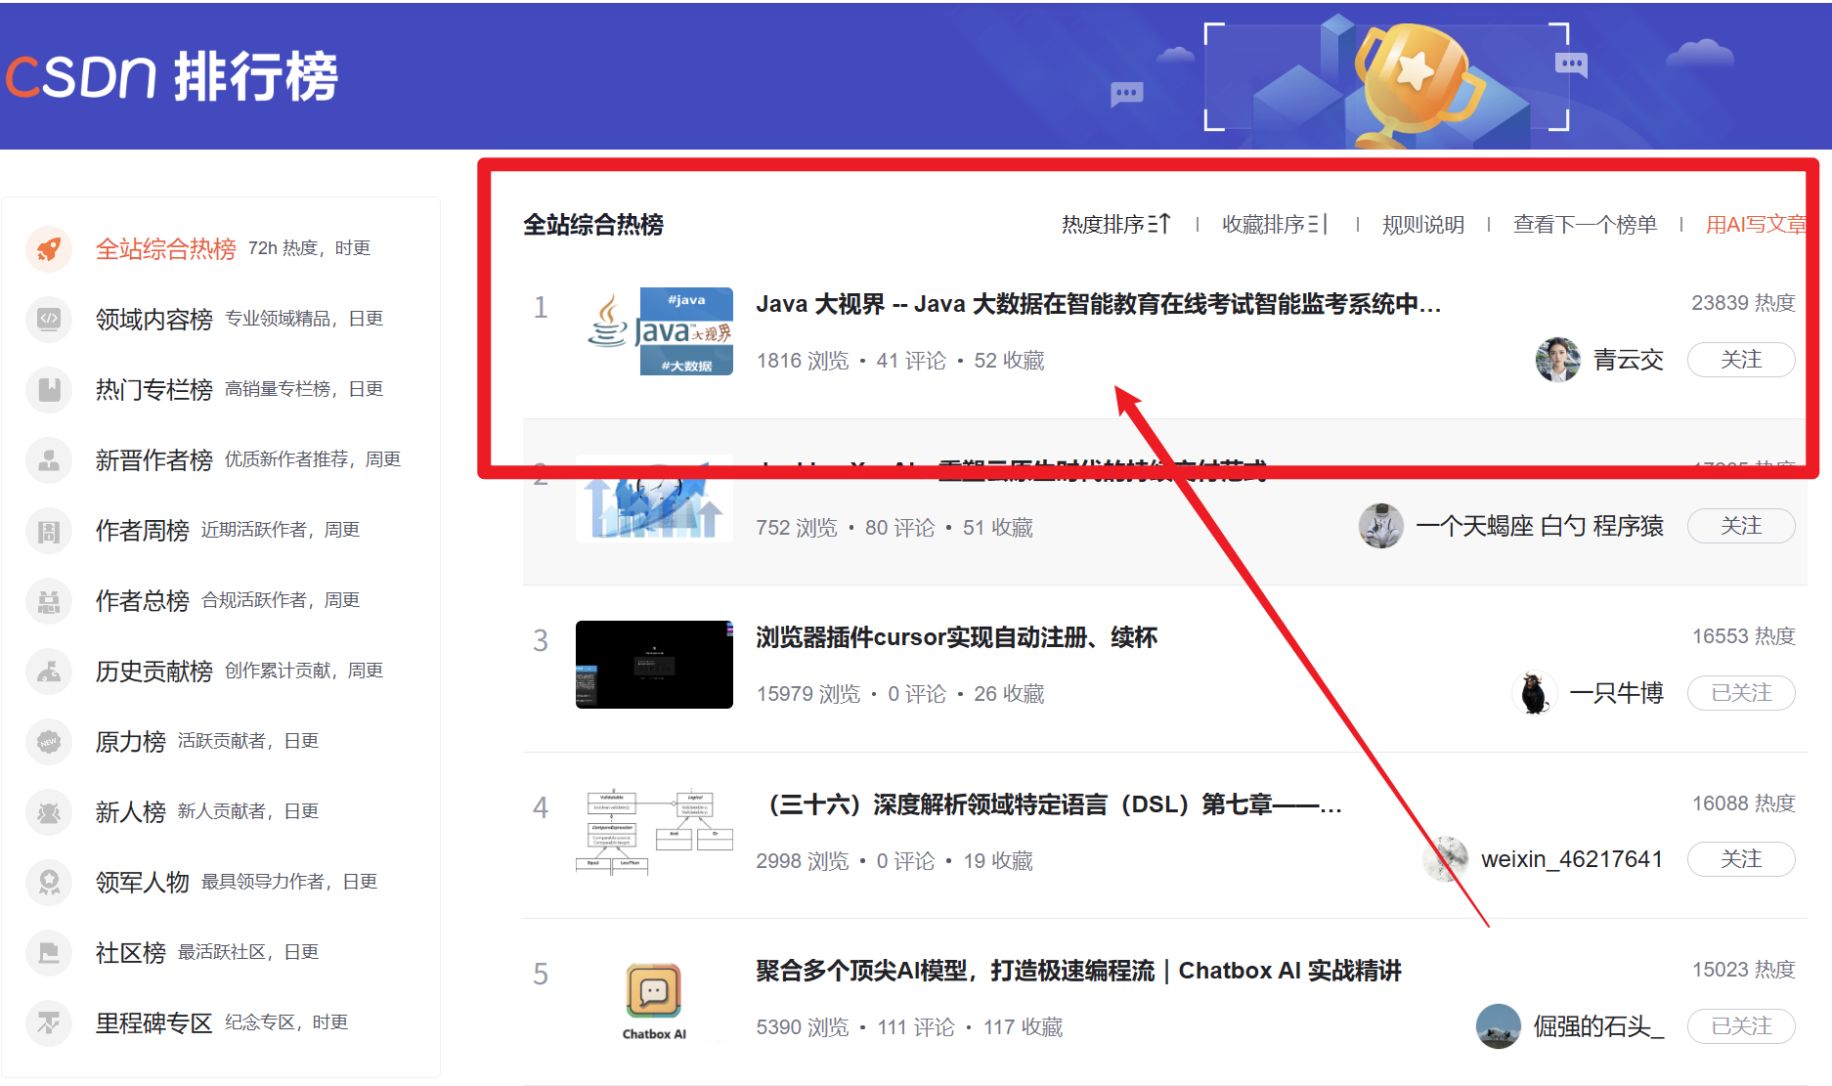Click the rocket icon for 全站综合热榜
1832x1086 pixels.
point(49,249)
